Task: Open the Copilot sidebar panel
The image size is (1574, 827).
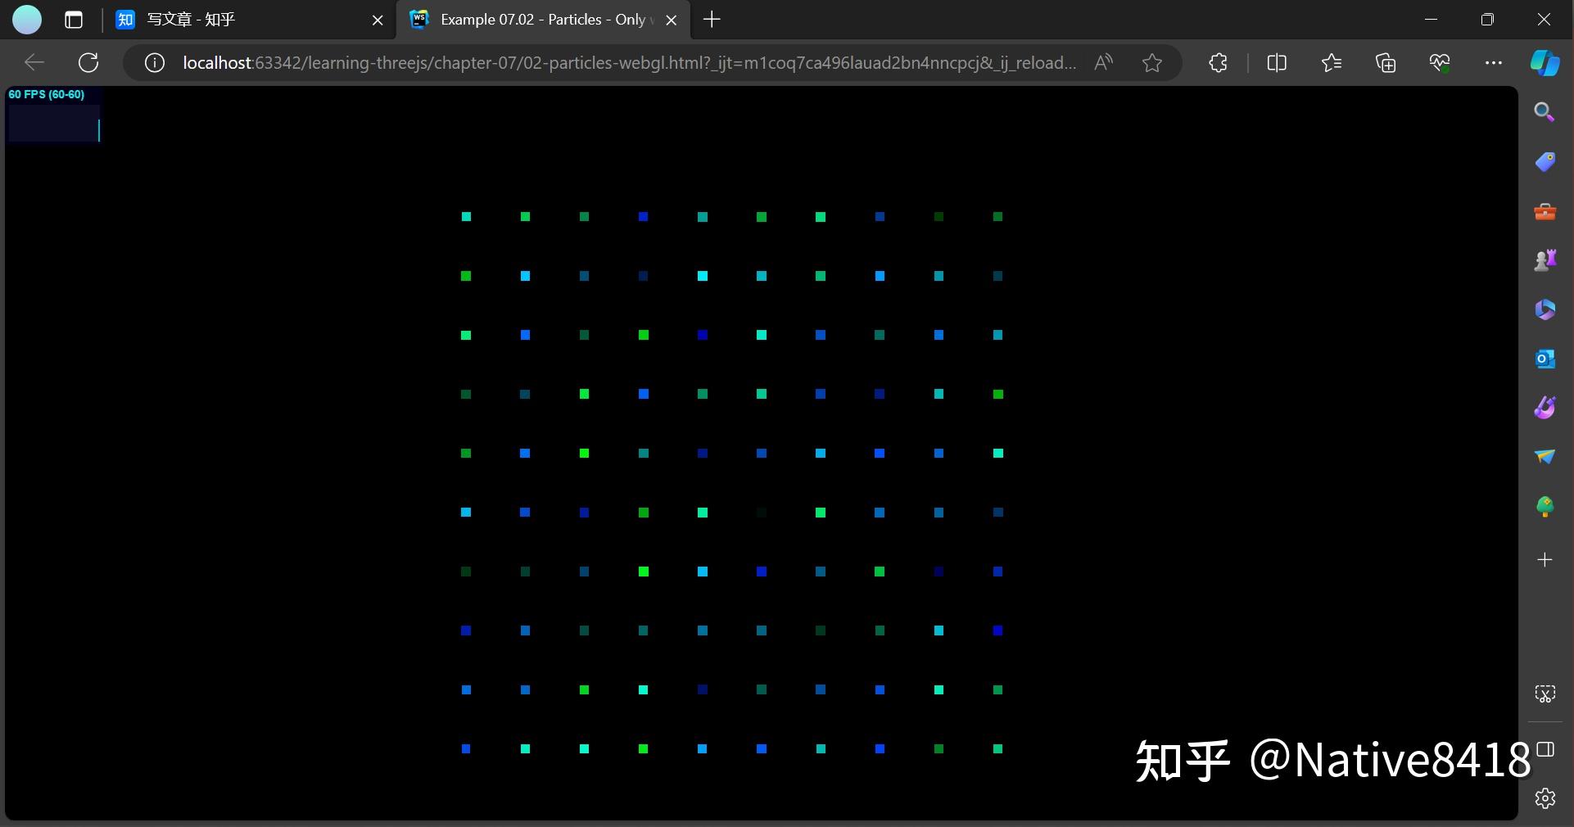Action: pyautogui.click(x=1545, y=62)
